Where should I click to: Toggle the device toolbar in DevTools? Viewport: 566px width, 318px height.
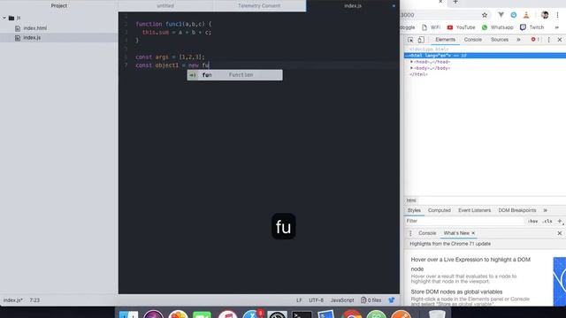[x=421, y=40]
